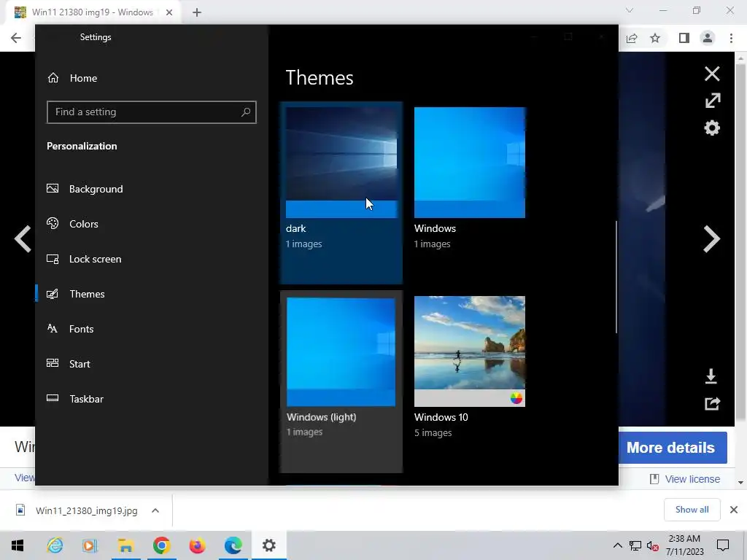This screenshot has width=747, height=560.
Task: Apply the Windows 10 beach theme
Action: (x=470, y=351)
